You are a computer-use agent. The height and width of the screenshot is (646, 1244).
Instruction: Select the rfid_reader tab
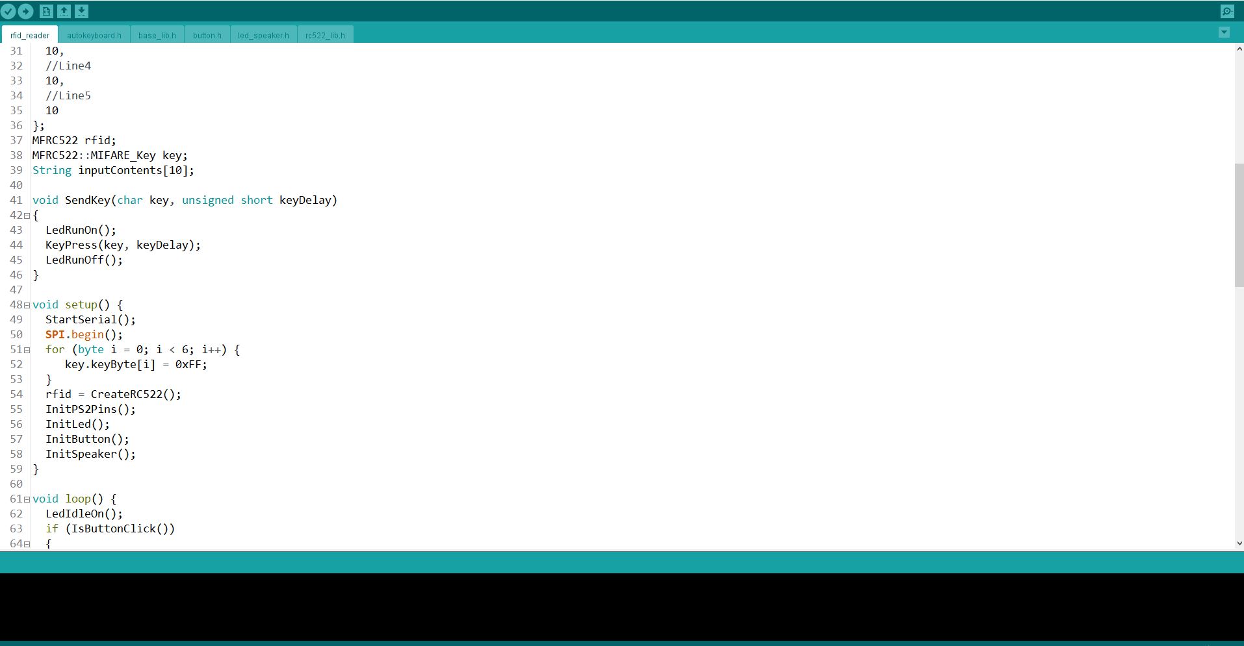30,35
